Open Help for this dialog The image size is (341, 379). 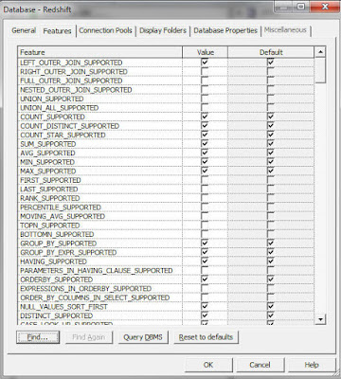pos(312,365)
